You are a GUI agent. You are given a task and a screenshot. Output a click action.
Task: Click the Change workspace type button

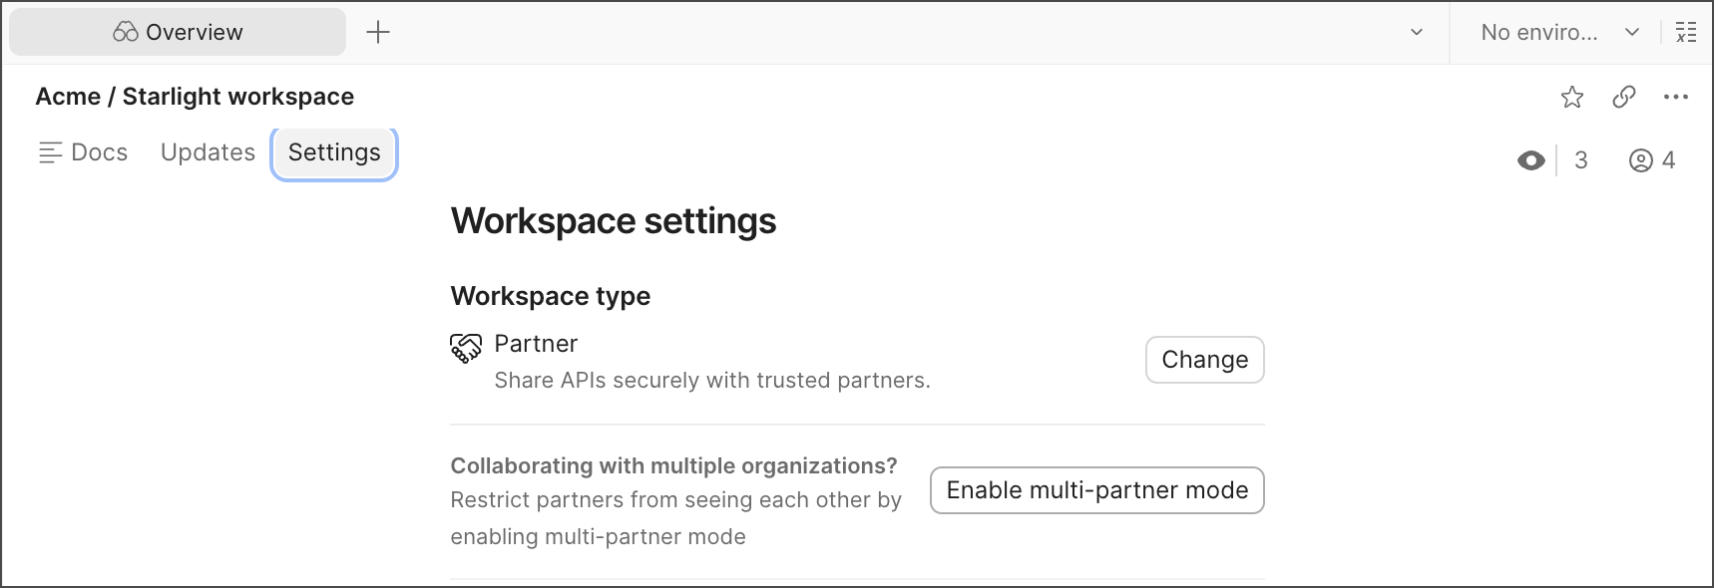[1204, 360]
